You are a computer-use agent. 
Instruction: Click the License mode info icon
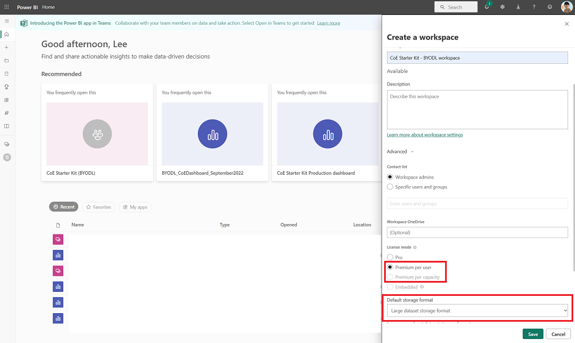tap(415, 248)
